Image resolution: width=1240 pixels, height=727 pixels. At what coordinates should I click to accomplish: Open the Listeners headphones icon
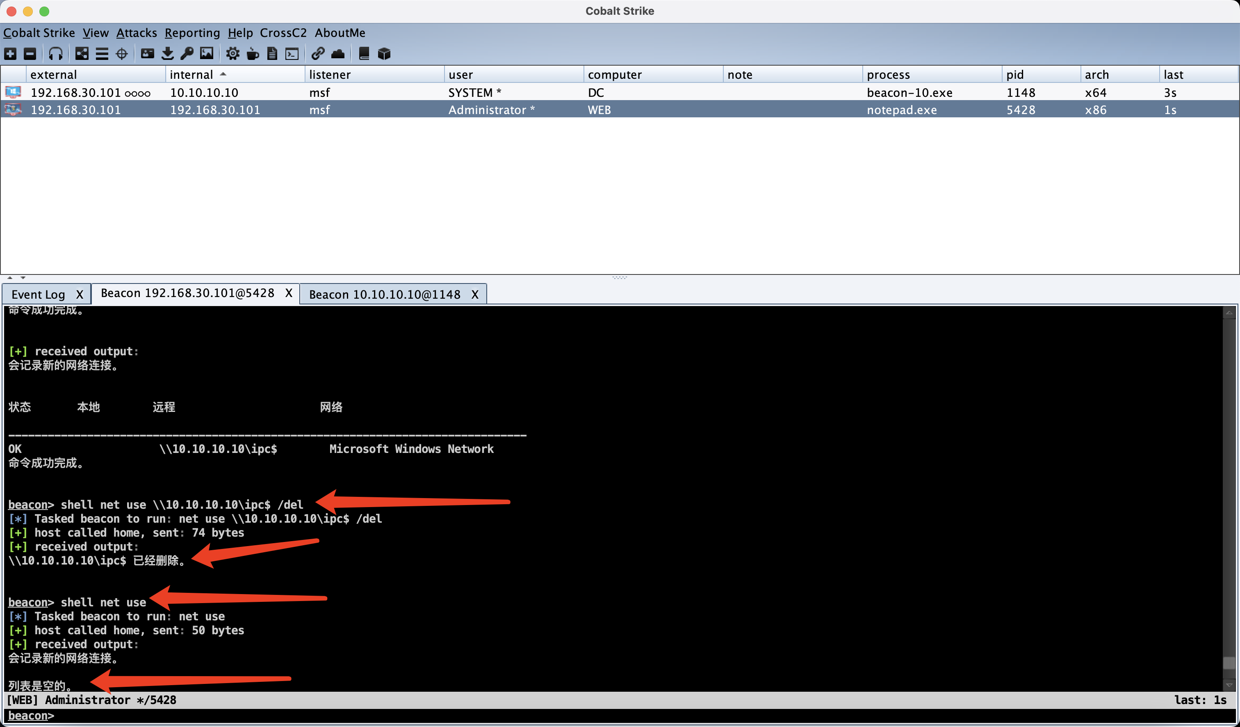pos(56,54)
